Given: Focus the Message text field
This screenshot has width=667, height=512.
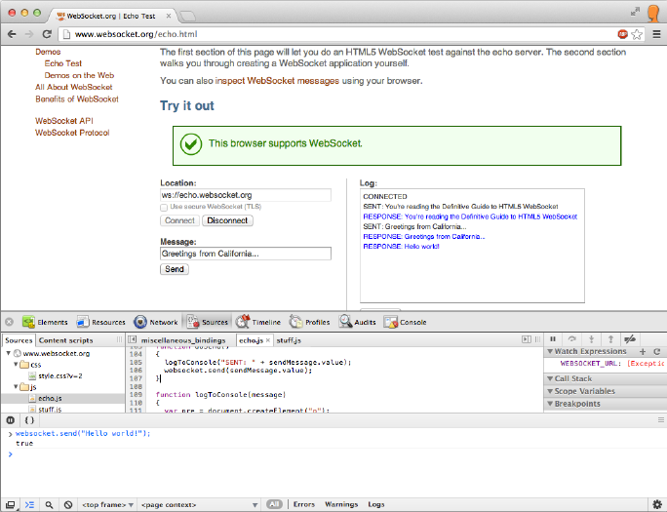Looking at the screenshot, I should point(246,254).
